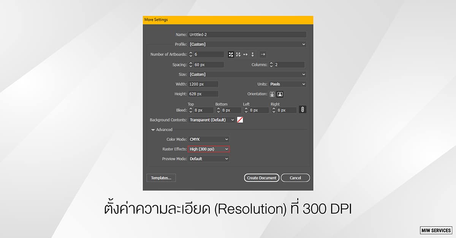Set orientation to Portrait
The width and height of the screenshot is (456, 238).
272,94
